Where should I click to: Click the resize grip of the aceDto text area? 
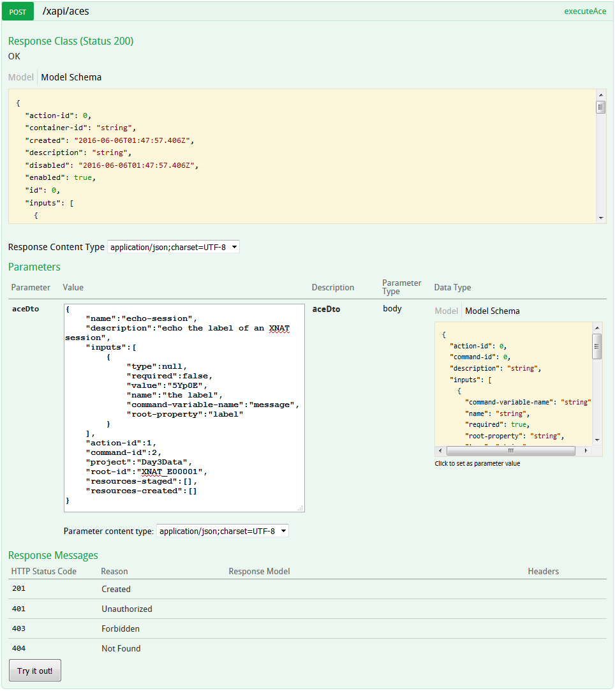coord(300,508)
